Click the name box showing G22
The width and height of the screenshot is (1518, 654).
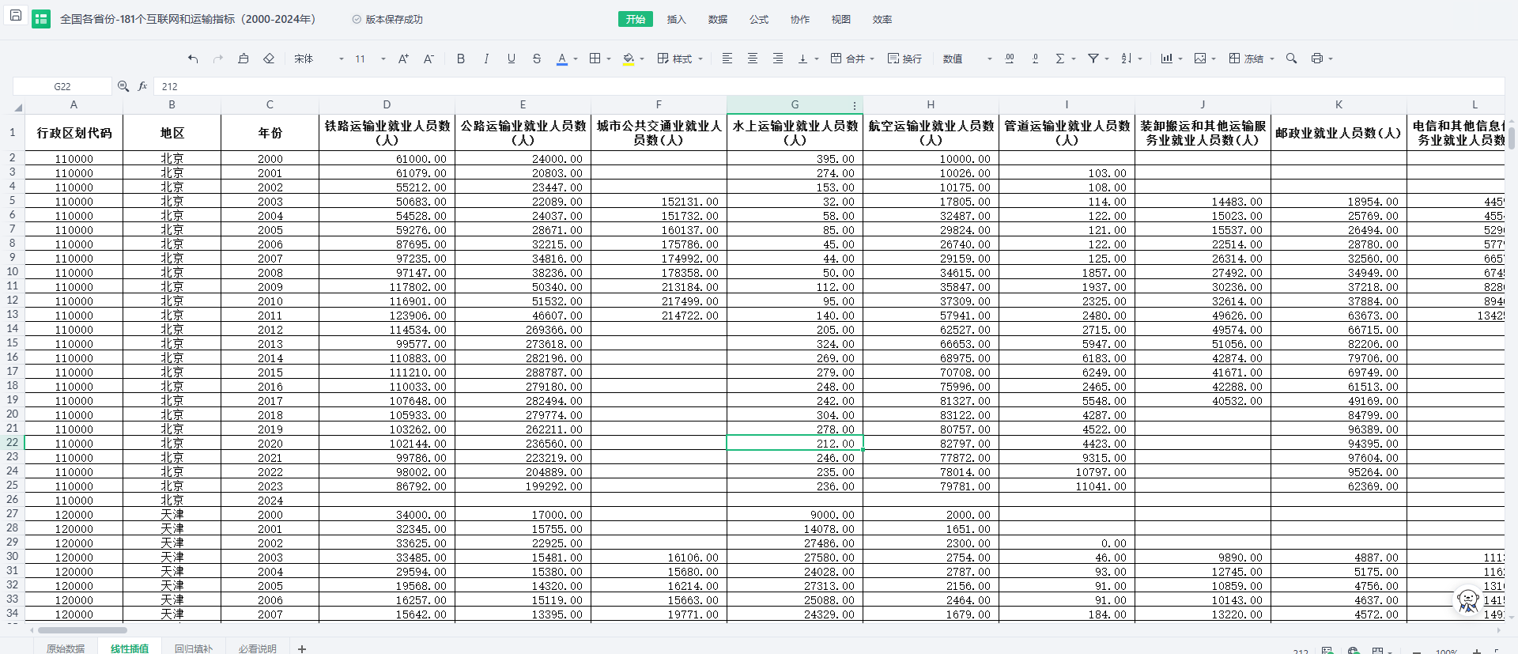click(62, 86)
